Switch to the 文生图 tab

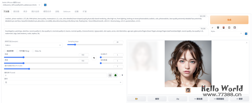pyautogui.click(x=6, y=11)
